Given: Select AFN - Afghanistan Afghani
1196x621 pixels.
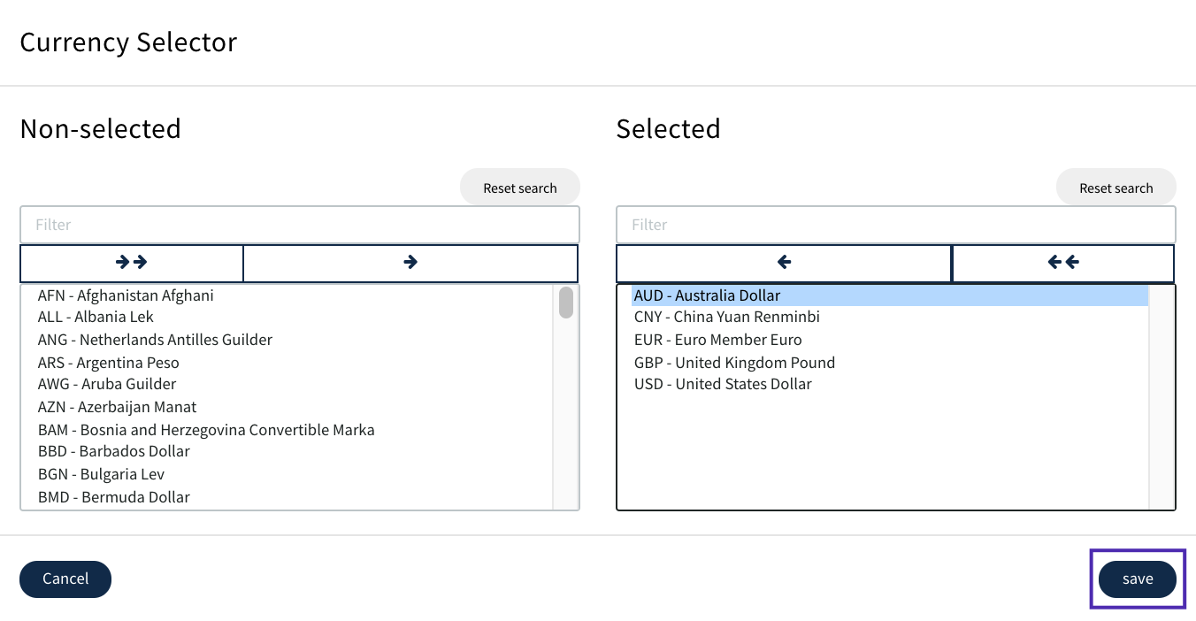Looking at the screenshot, I should point(125,295).
